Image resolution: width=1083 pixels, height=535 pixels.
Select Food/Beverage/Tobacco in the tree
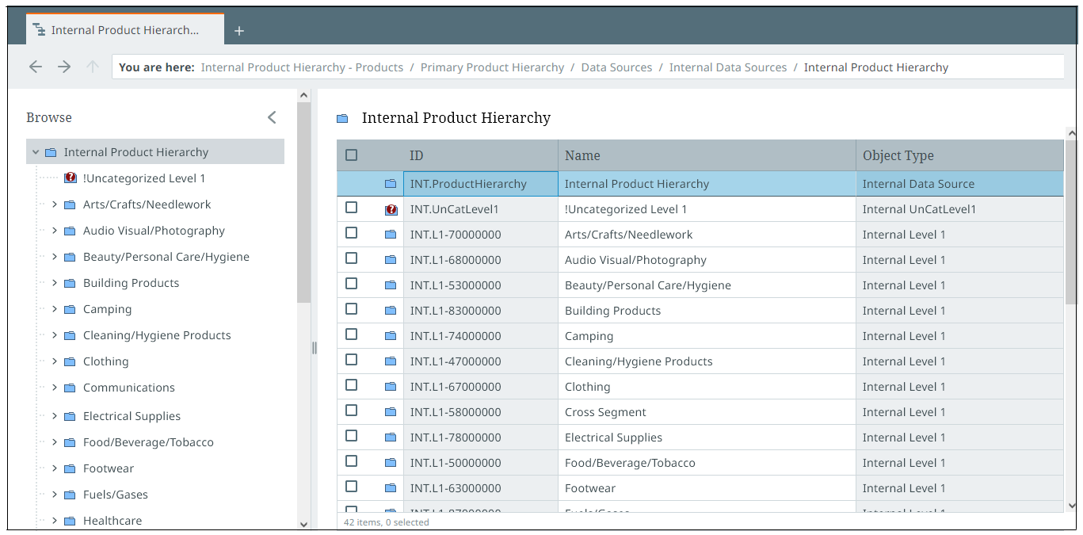(x=148, y=442)
